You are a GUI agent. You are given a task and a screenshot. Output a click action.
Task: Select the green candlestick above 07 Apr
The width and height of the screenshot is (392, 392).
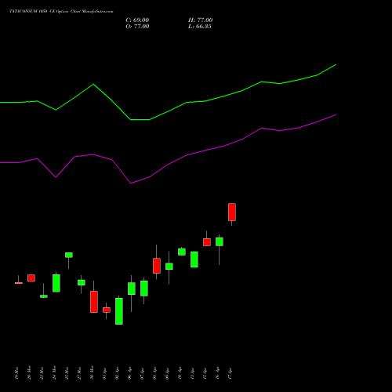[x=144, y=289]
